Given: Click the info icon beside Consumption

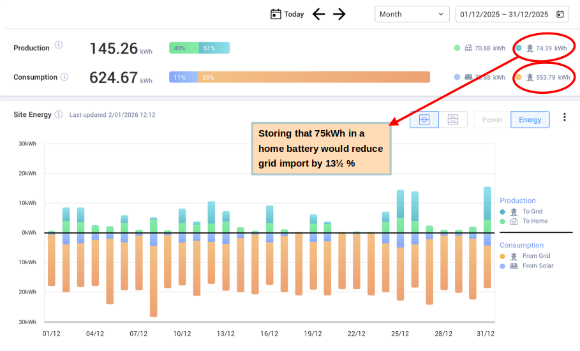Looking at the screenshot, I should tap(63, 77).
